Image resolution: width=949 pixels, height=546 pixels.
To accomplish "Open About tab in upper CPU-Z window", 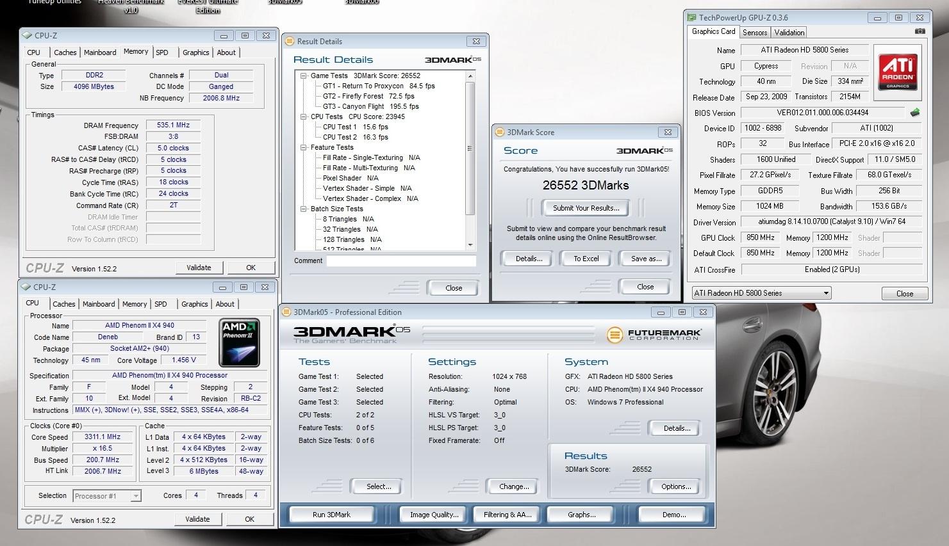I will [226, 52].
